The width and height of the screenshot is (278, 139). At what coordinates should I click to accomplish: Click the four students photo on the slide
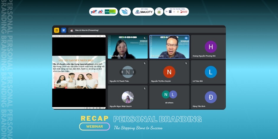click(x=76, y=81)
